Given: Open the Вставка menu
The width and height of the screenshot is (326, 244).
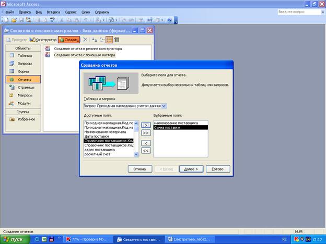Looking at the screenshot, I should click(53, 12).
